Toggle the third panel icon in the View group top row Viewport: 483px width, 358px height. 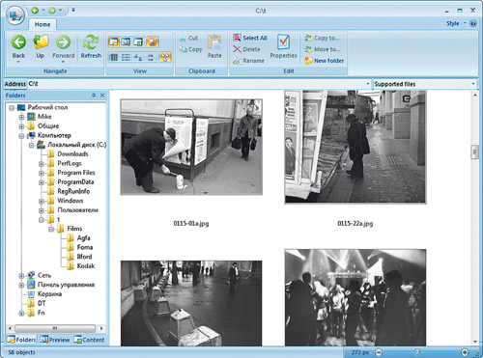coord(138,41)
